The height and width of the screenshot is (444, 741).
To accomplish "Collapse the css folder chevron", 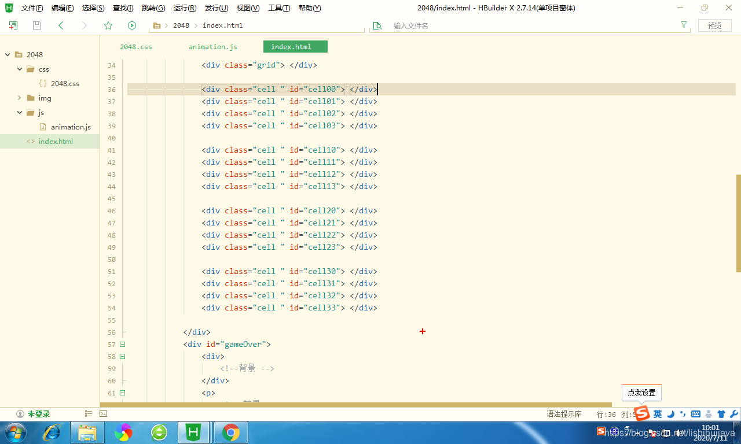I will click(x=20, y=69).
